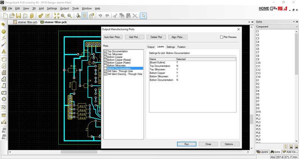
Task: Click the Undo arrow icon
Action: click(x=100, y=16)
